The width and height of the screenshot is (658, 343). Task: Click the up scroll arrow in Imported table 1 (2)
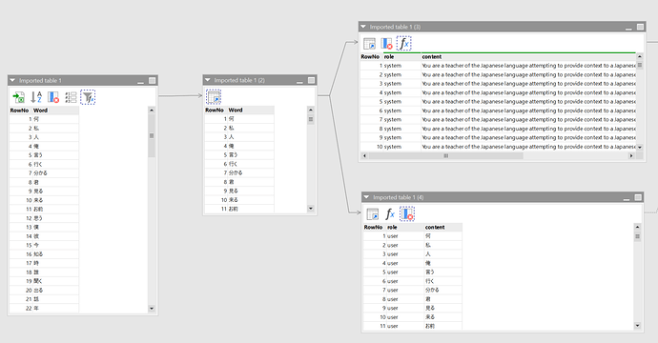[x=311, y=110]
